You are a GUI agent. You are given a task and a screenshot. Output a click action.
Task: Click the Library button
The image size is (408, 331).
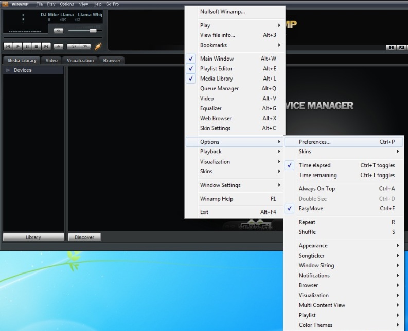pyautogui.click(x=33, y=237)
